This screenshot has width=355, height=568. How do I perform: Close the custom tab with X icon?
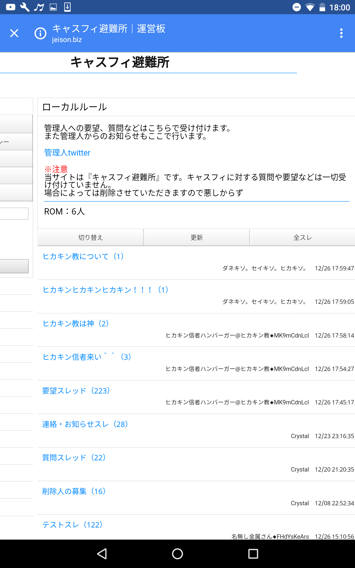(14, 33)
